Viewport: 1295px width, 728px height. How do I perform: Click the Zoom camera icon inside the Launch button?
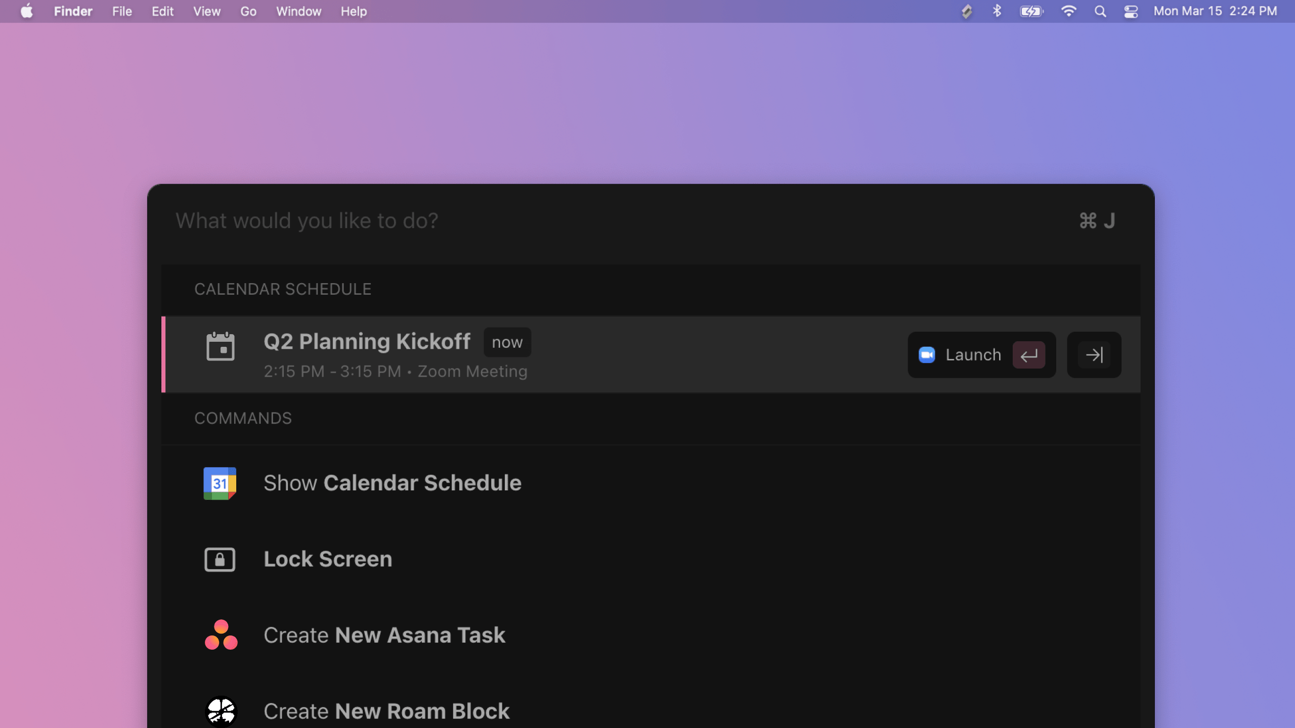coord(927,354)
